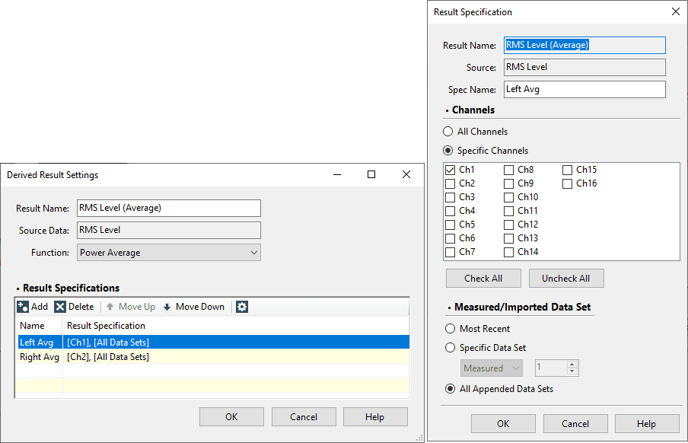Click the Move Up arrow

tap(110, 307)
